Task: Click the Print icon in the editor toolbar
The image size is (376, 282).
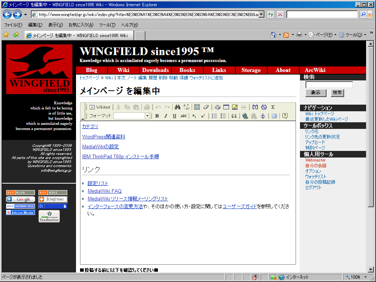Action: pos(147,107)
